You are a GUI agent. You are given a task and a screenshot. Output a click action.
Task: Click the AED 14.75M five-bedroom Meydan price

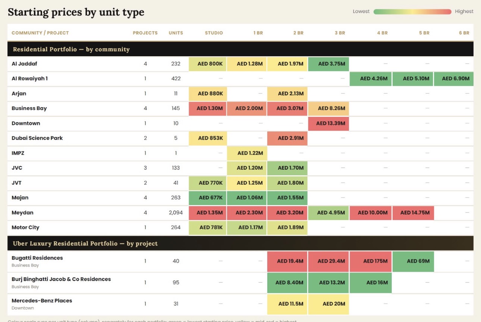coord(413,213)
